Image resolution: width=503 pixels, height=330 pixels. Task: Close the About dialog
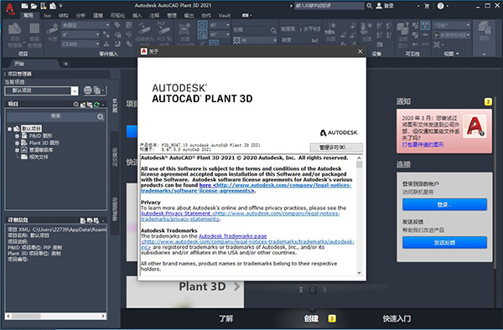pos(360,51)
